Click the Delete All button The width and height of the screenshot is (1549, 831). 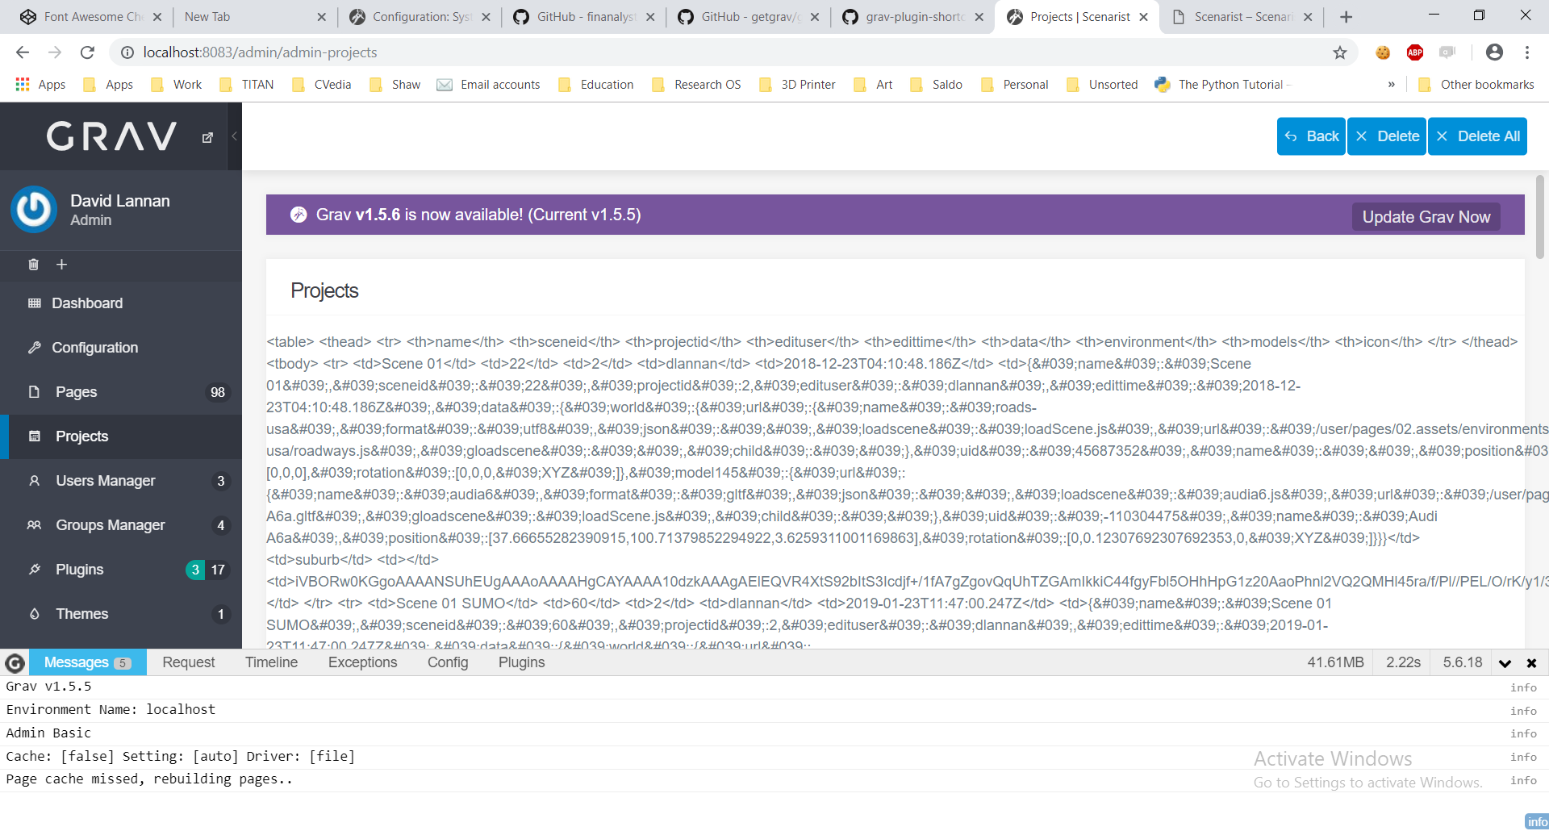[x=1477, y=136]
